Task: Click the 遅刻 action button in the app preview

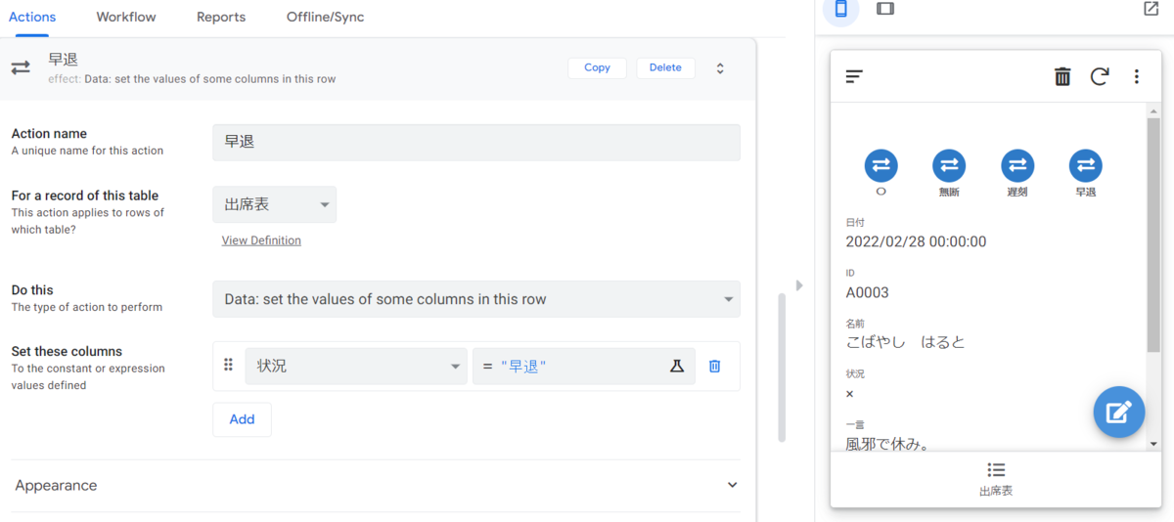Action: tap(1017, 165)
